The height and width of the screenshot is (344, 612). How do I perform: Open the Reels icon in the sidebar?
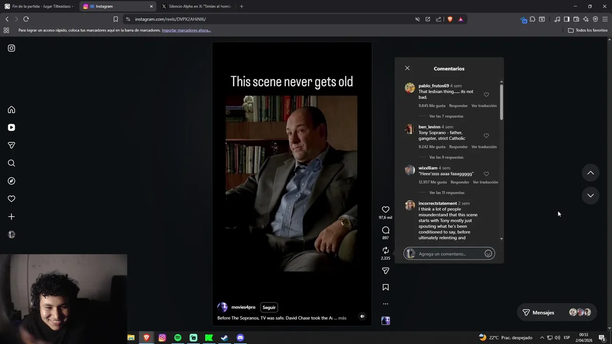click(11, 128)
